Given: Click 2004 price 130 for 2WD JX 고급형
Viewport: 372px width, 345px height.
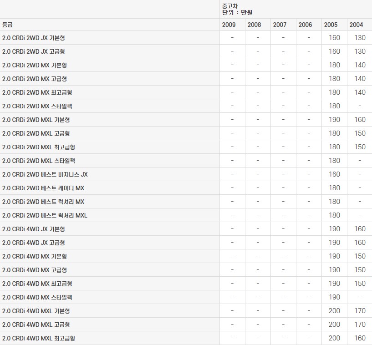Looking at the screenshot, I should (x=360, y=51).
